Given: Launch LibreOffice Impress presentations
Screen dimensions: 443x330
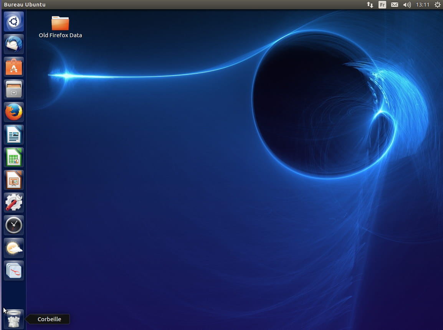Looking at the screenshot, I should (x=14, y=180).
